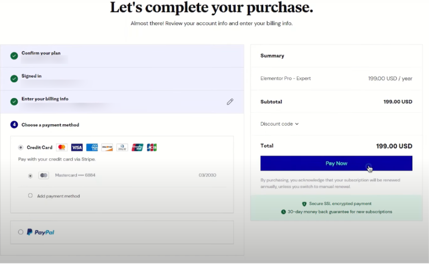This screenshot has width=429, height=264.
Task: Click the Subtotal label
Action: pos(271,101)
